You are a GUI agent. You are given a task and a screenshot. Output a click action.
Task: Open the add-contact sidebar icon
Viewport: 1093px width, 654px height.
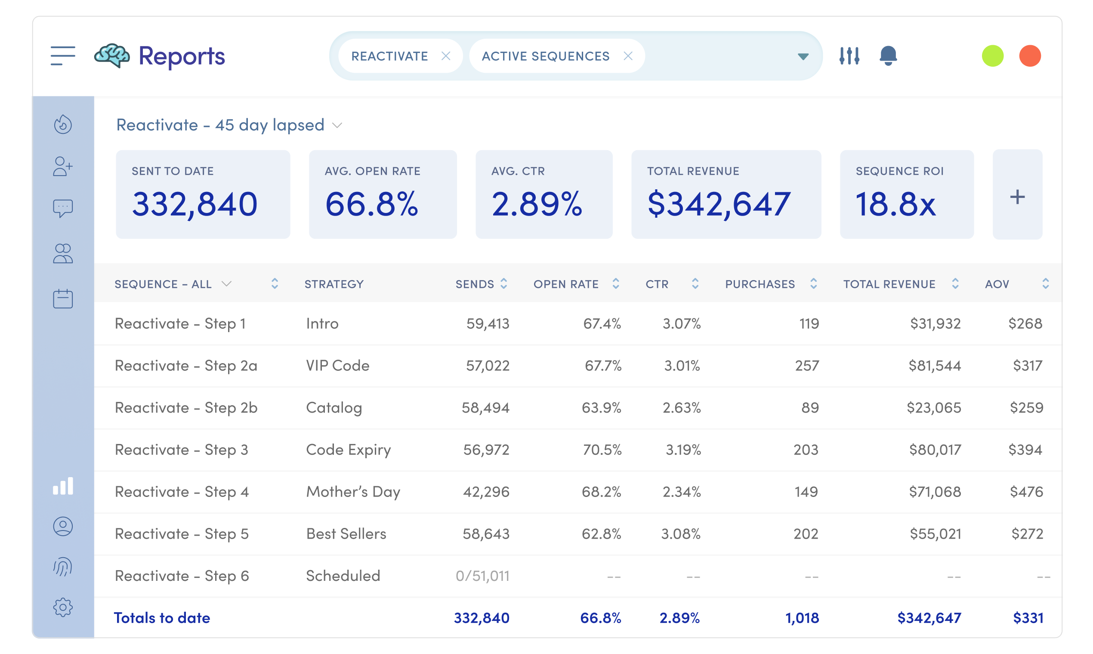coord(62,167)
